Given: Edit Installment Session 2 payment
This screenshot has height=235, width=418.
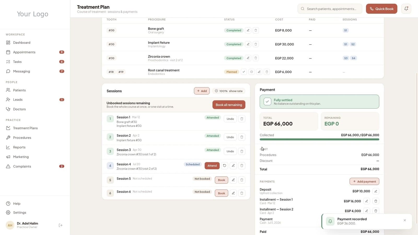Looking at the screenshot, I should (x=367, y=211).
